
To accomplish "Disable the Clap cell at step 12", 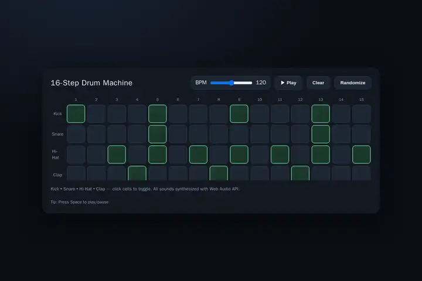I will coord(300,173).
